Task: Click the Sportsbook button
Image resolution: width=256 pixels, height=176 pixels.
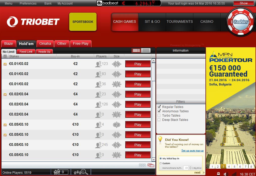Action: click(83, 22)
